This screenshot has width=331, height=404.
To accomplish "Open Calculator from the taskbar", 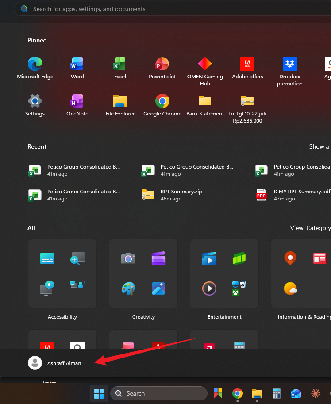I will pos(277,393).
